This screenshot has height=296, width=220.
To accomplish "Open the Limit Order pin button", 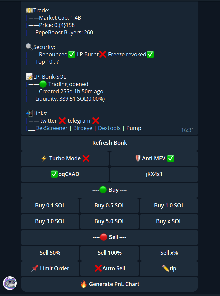I will [50, 269].
